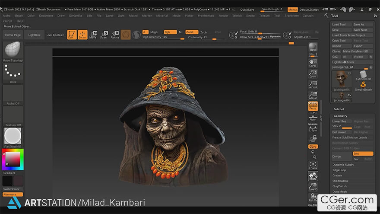Expand the Crease section
This screenshot has height=214, width=380.
[x=337, y=176]
